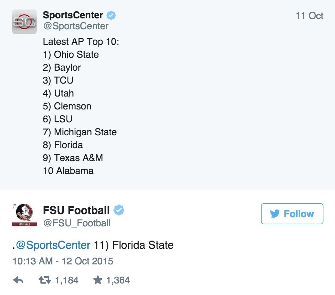This screenshot has width=335, height=295.
Task: Click the 11) Florida State reply text
Action: click(x=134, y=245)
